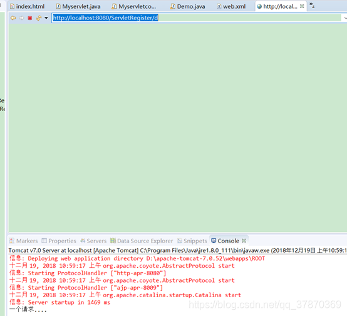Click the browser back arrow icon

point(13,18)
